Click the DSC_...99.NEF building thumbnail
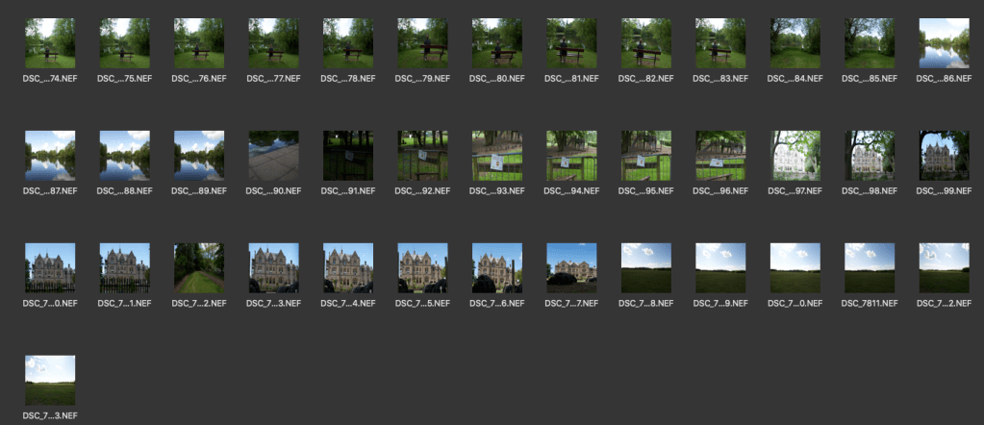The image size is (984, 425). [x=944, y=156]
